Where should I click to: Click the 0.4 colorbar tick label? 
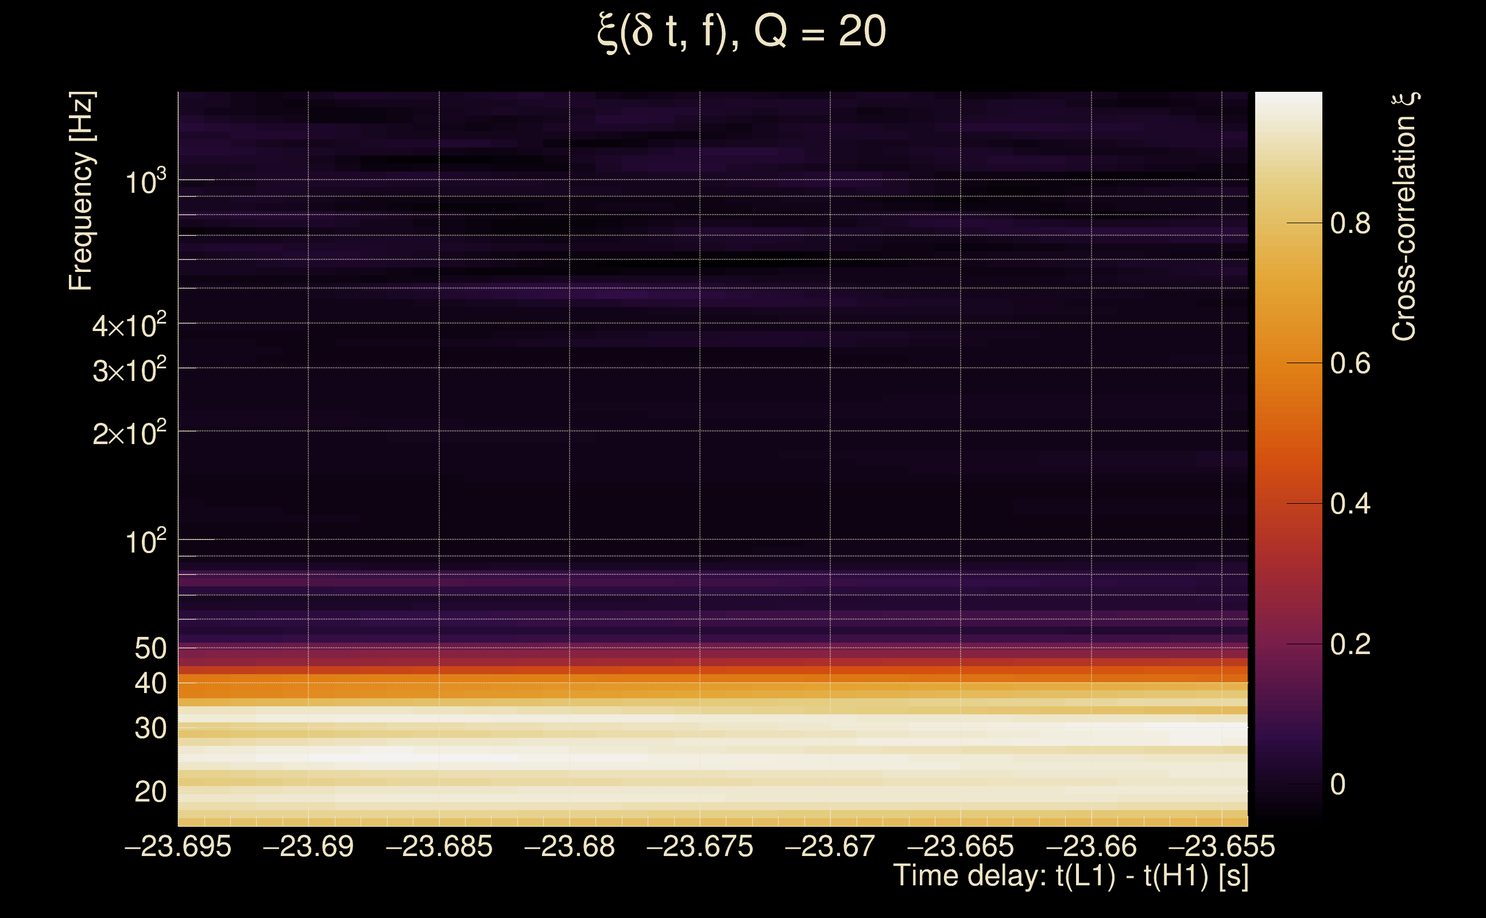[x=1350, y=504]
